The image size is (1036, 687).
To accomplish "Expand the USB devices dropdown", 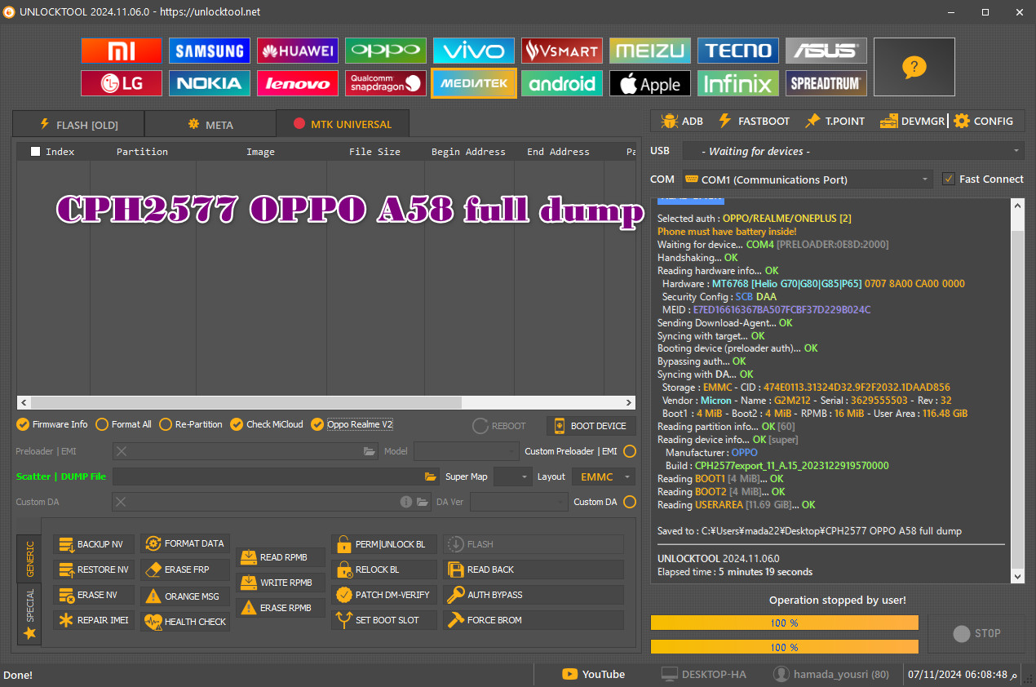I will pos(852,151).
